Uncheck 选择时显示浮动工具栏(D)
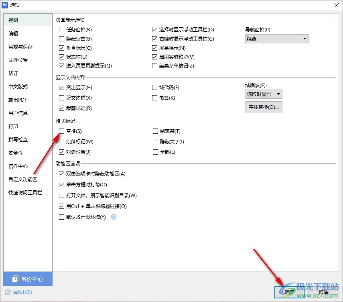This screenshot has height=302, width=343. point(155,29)
